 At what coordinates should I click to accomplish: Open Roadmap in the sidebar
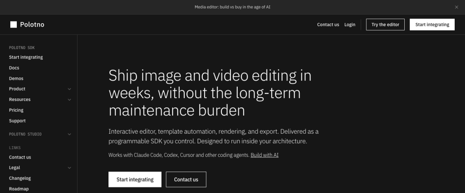pyautogui.click(x=19, y=189)
